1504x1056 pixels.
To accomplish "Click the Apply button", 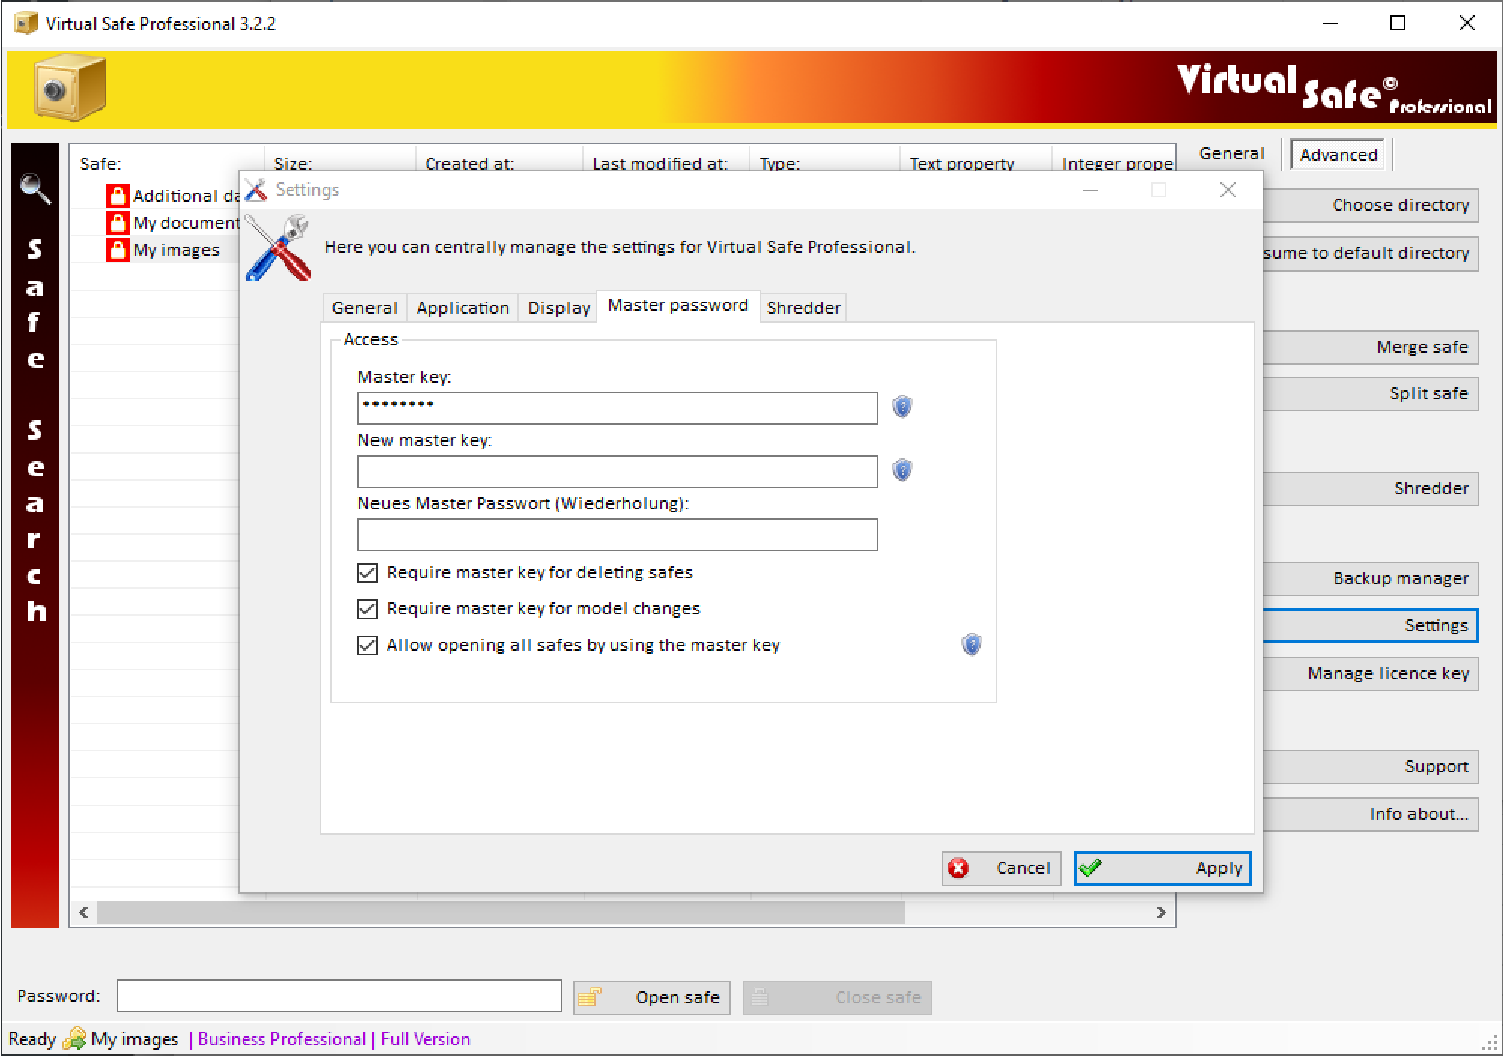I will click(x=1163, y=869).
